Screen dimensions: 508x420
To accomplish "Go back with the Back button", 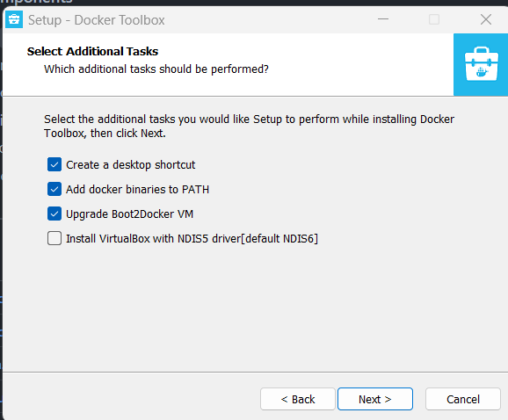I will click(x=298, y=399).
